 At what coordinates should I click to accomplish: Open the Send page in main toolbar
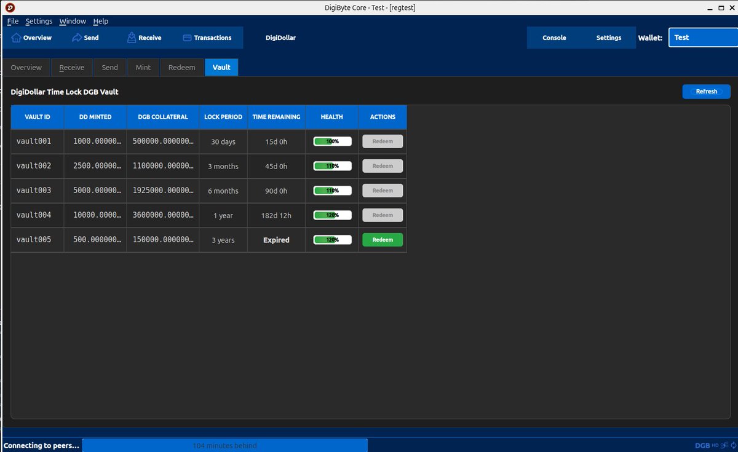point(85,38)
